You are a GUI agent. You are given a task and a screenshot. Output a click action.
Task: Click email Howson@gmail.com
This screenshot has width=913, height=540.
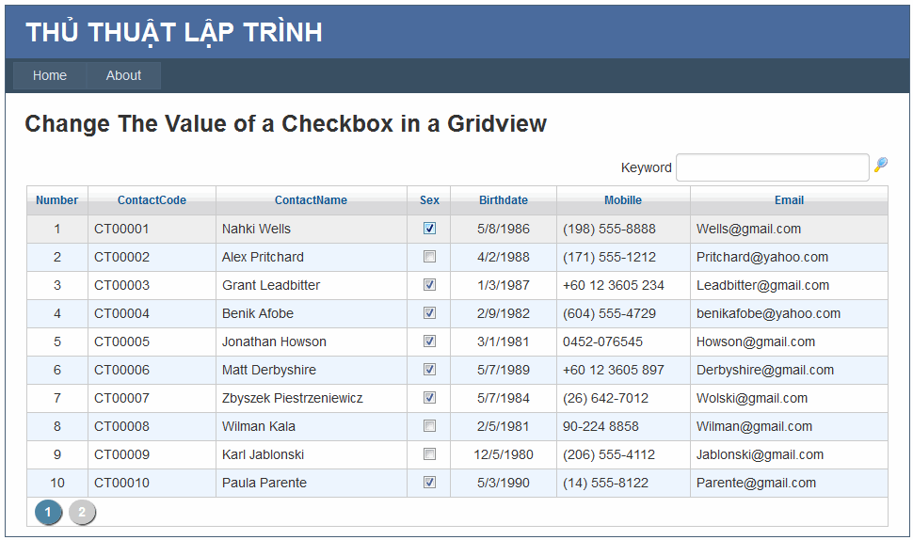click(x=756, y=341)
